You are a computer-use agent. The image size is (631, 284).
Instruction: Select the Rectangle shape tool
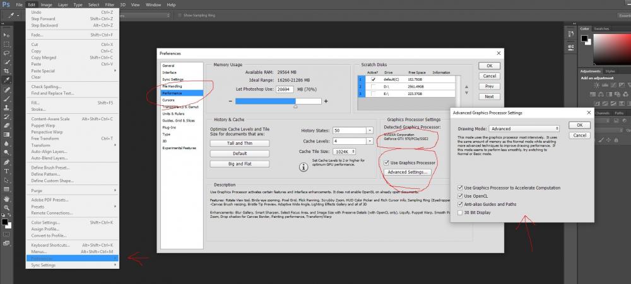pos(6,189)
